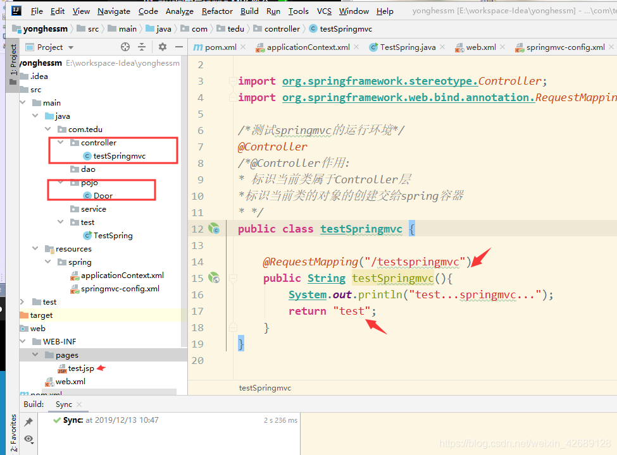Close the TestSpring.java tab

point(442,47)
